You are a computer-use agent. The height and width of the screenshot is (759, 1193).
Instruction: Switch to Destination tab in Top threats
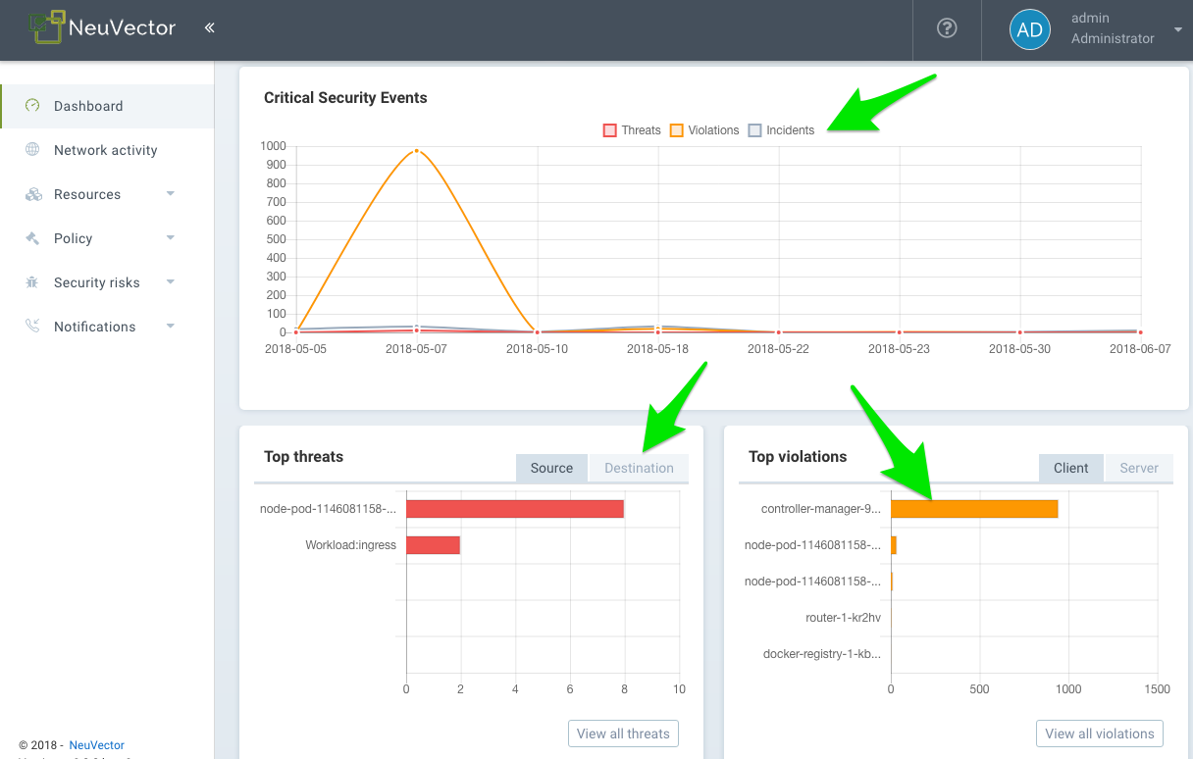pyautogui.click(x=639, y=468)
